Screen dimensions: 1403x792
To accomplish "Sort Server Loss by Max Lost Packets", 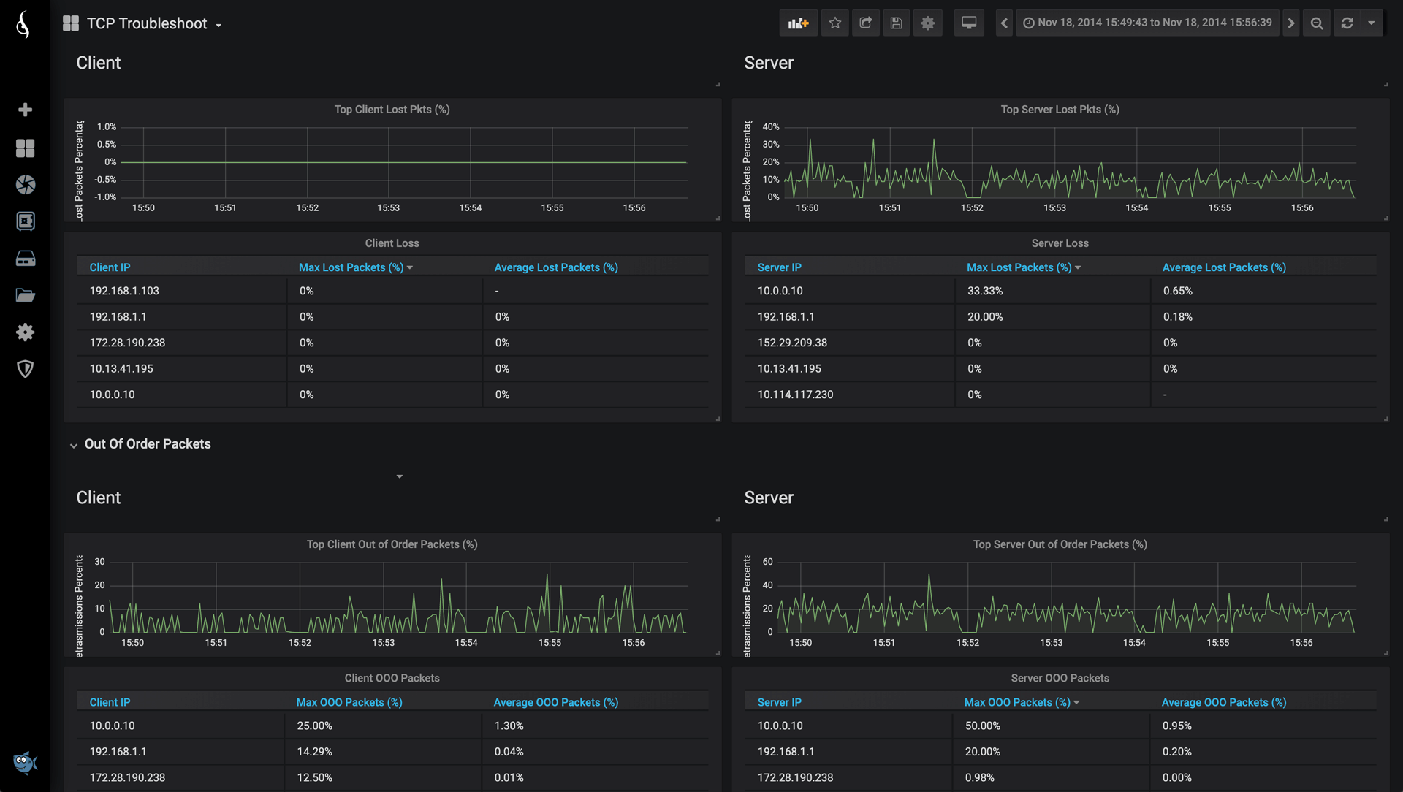I will [1019, 267].
